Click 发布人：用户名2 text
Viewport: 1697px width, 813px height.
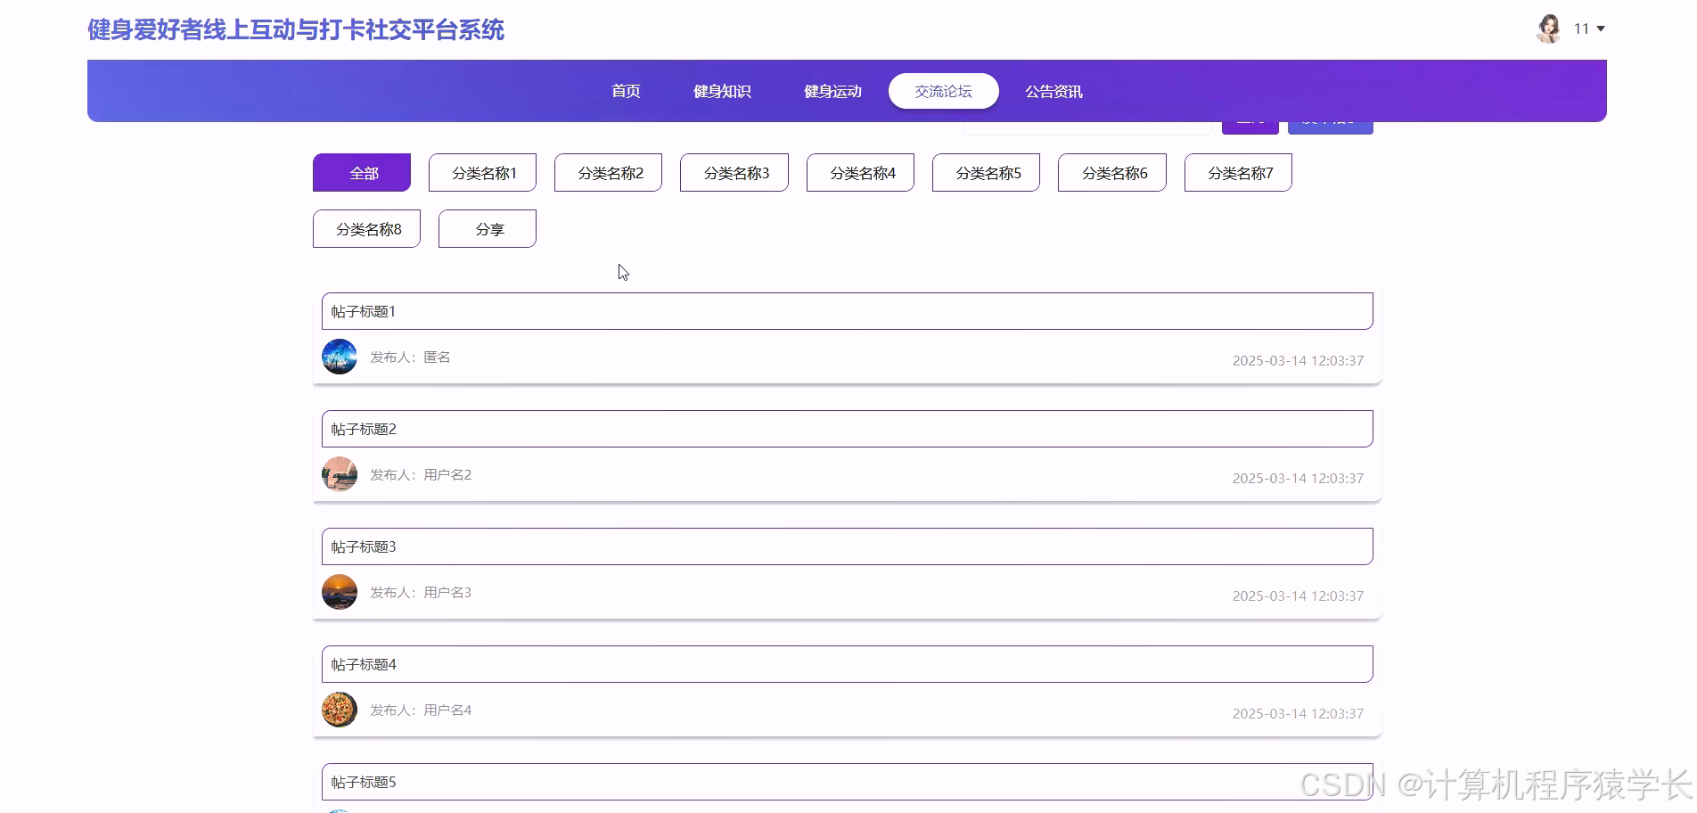(421, 474)
